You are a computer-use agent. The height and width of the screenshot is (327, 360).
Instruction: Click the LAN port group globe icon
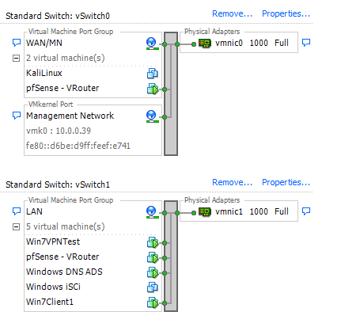(x=152, y=212)
